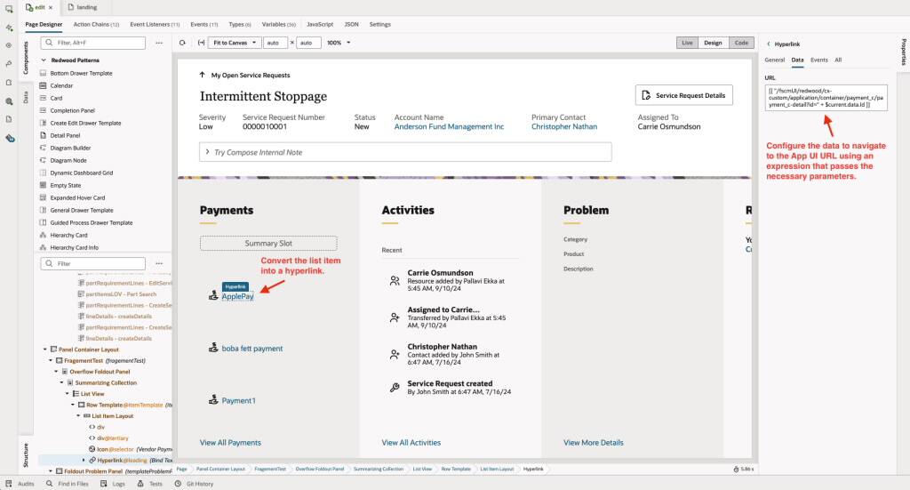Click the payment icon beside Payment1
910x490 pixels.
coord(213,399)
